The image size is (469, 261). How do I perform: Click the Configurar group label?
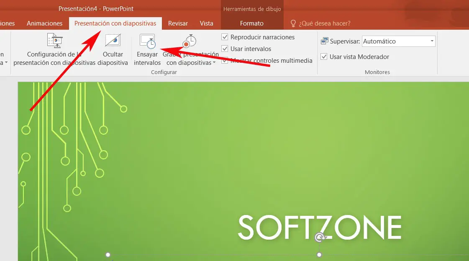[x=164, y=72]
